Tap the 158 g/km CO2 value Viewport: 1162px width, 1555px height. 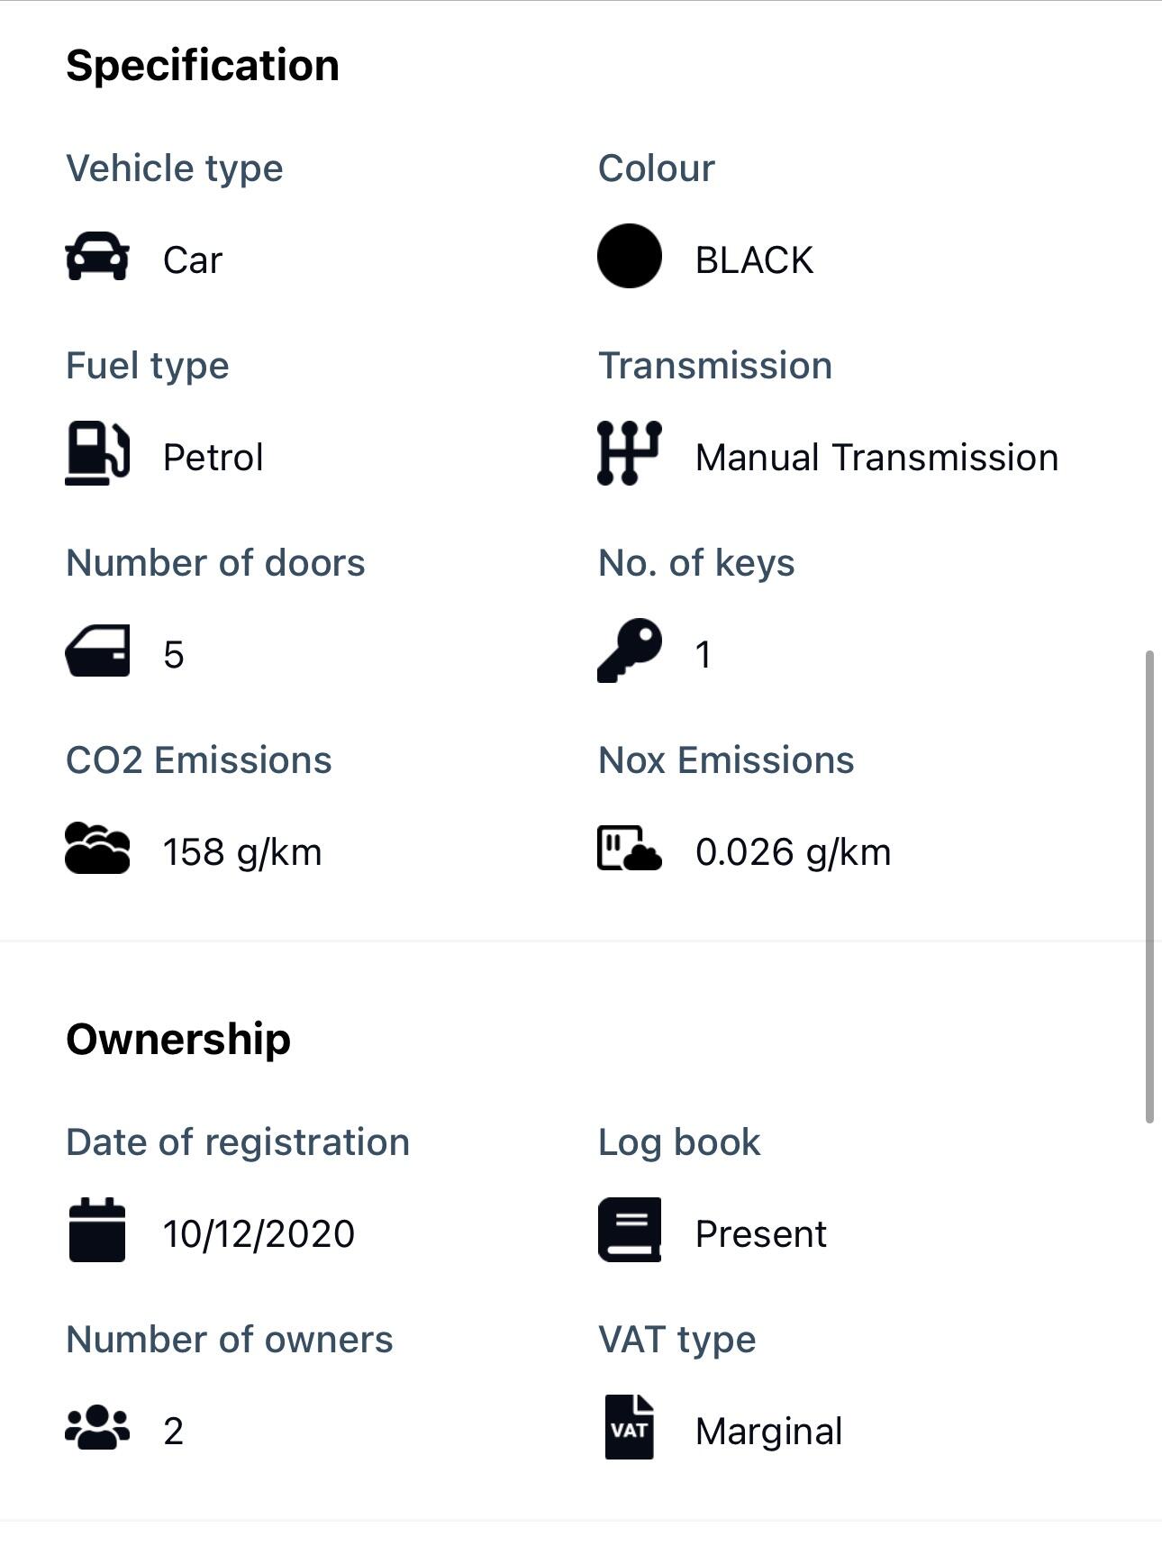242,852
